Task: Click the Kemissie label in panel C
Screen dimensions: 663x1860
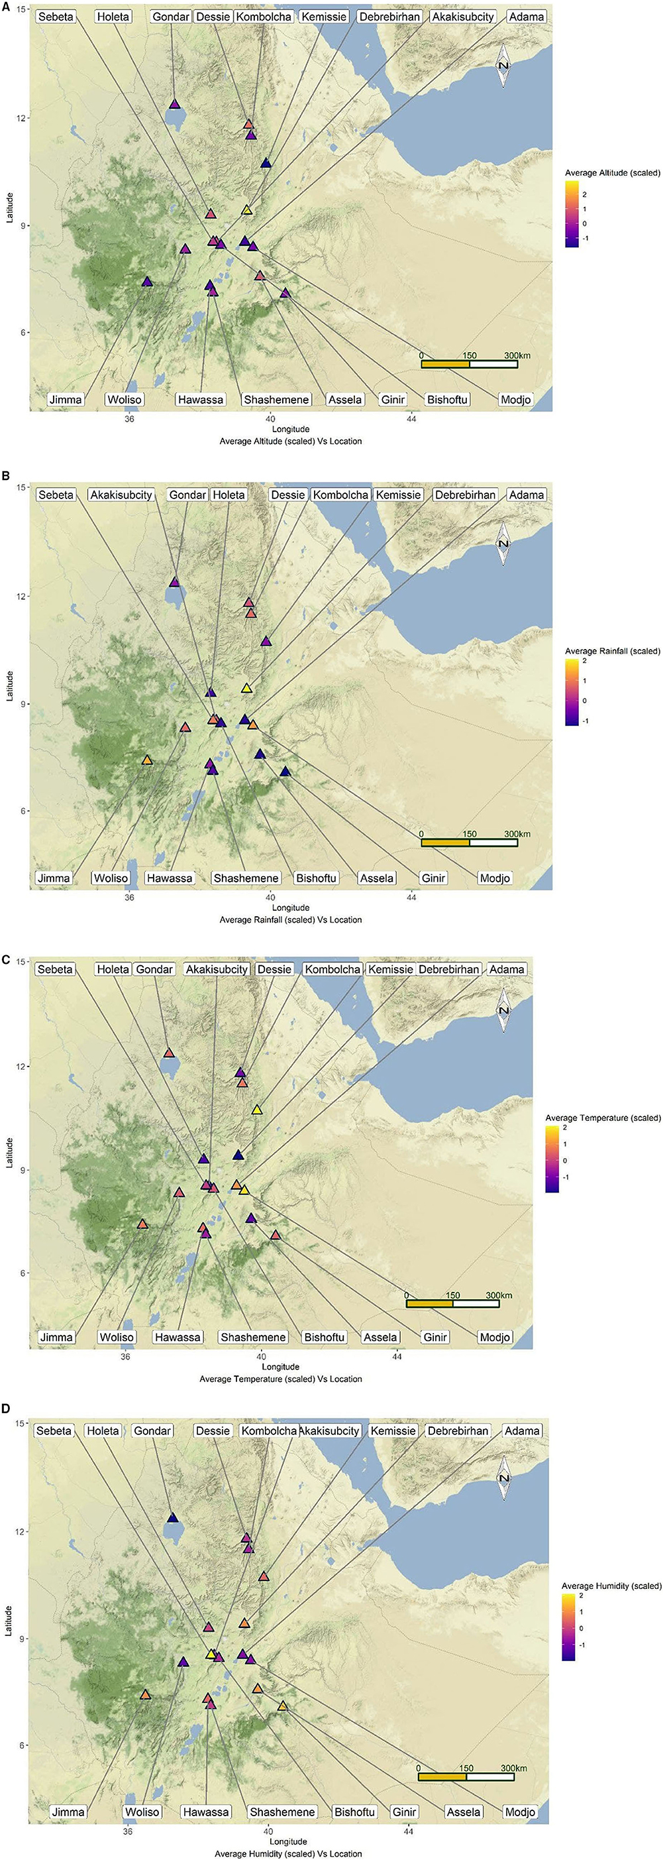Action: [x=391, y=969]
